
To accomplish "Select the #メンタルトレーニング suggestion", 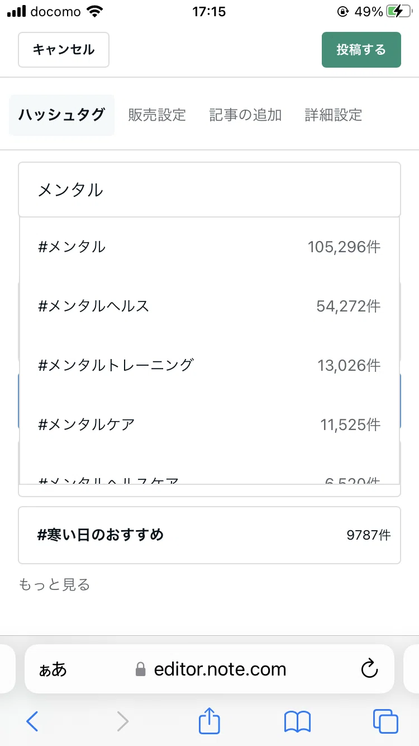I will pyautogui.click(x=209, y=365).
